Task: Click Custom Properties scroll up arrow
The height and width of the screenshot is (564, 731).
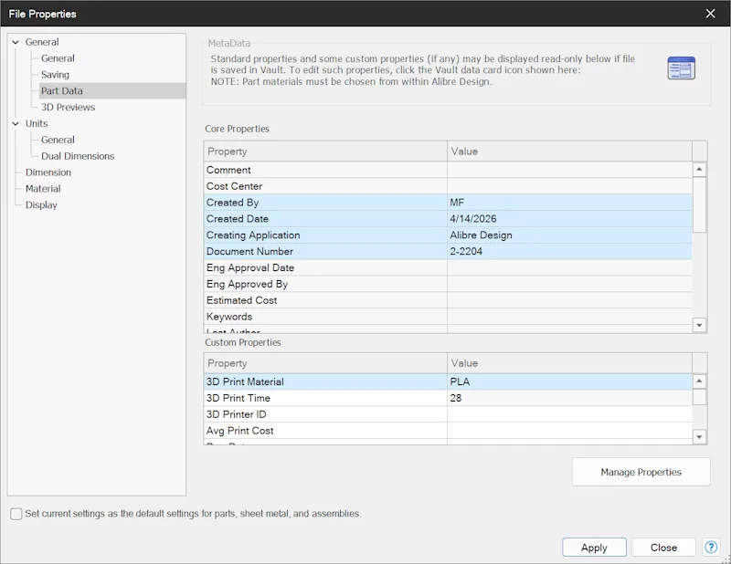Action: tap(699, 381)
